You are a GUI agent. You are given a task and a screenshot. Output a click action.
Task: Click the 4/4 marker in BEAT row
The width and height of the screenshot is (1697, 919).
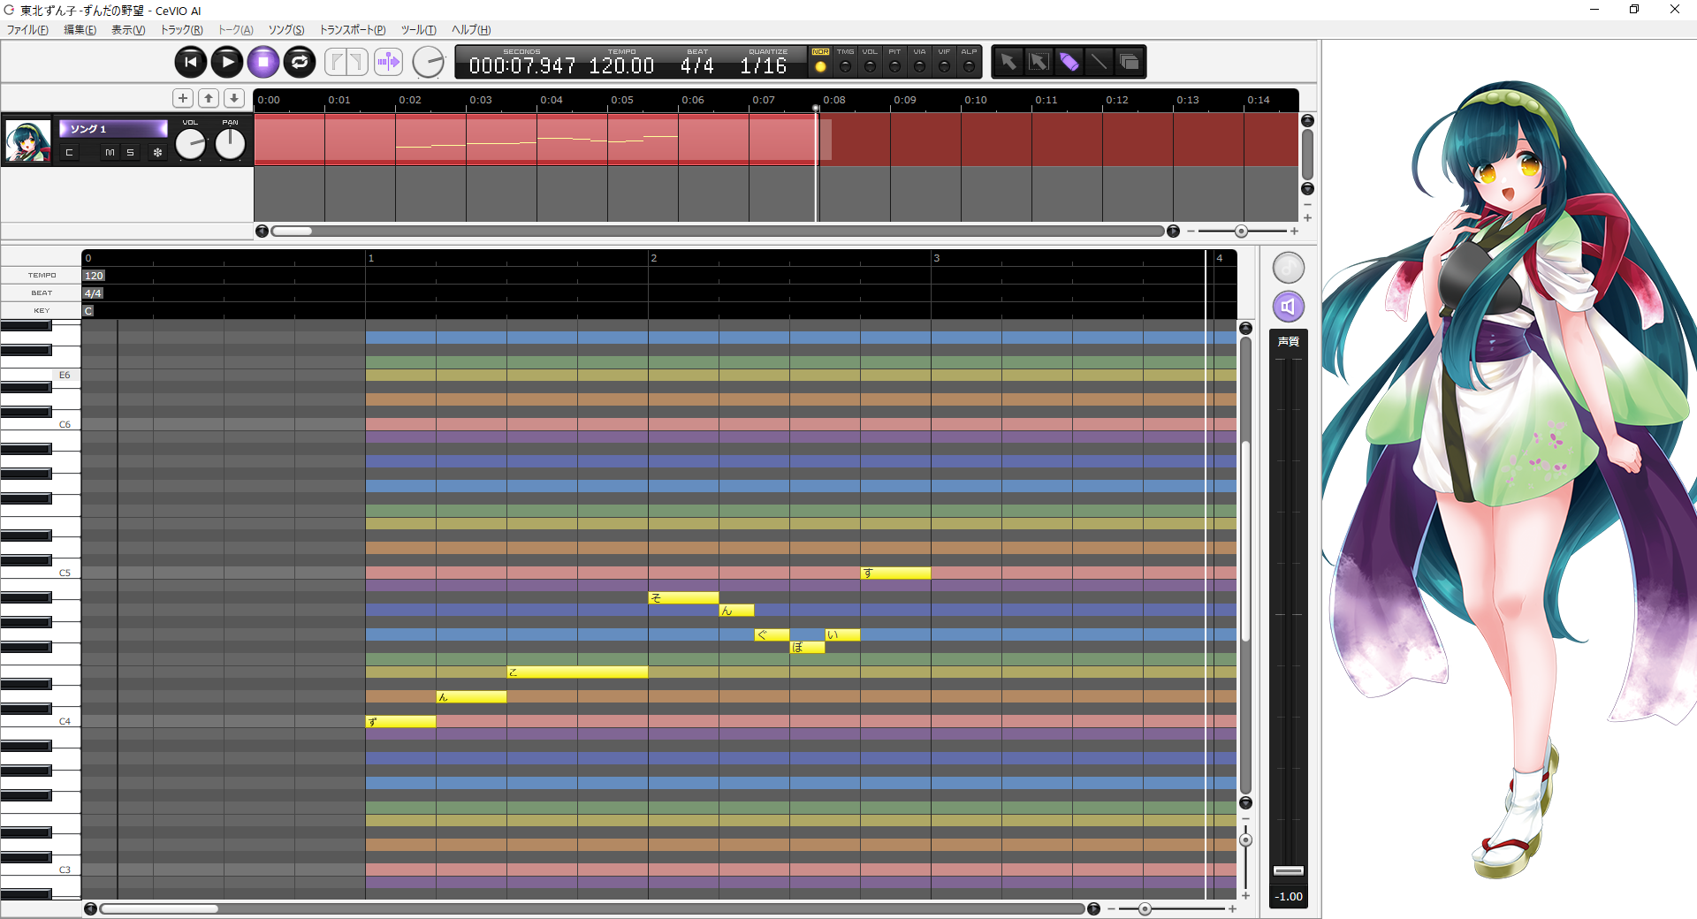93,293
